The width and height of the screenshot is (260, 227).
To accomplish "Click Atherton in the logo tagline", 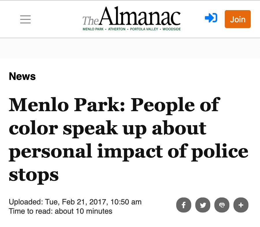I will pyautogui.click(x=117, y=29).
